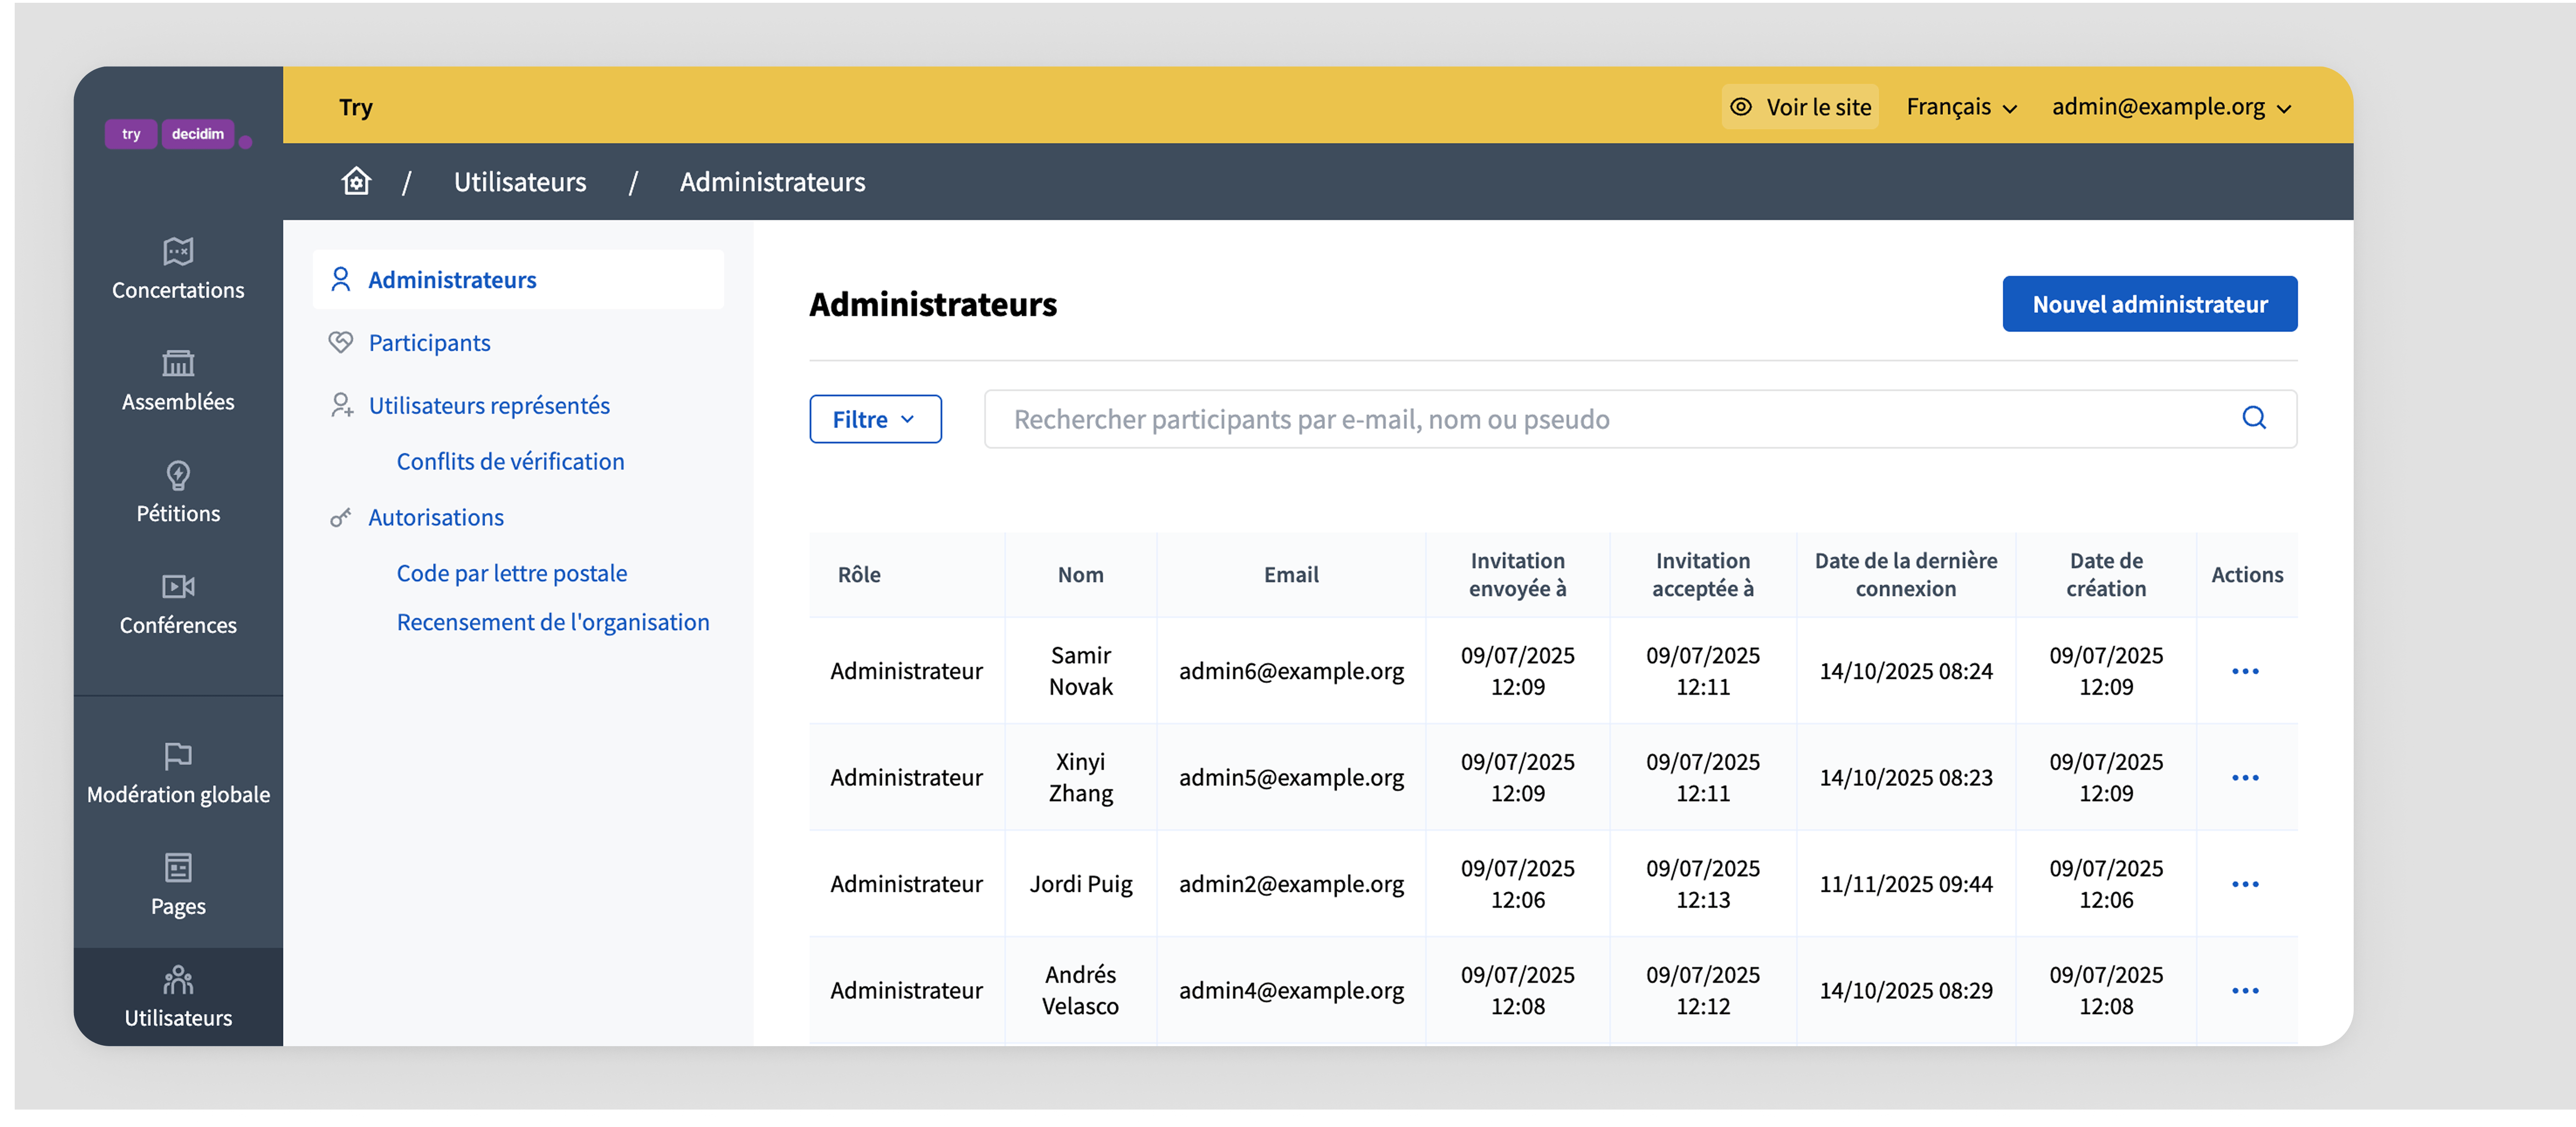Click the heart icon beside Participants
Screen dimensions: 2576x1127
tap(341, 342)
